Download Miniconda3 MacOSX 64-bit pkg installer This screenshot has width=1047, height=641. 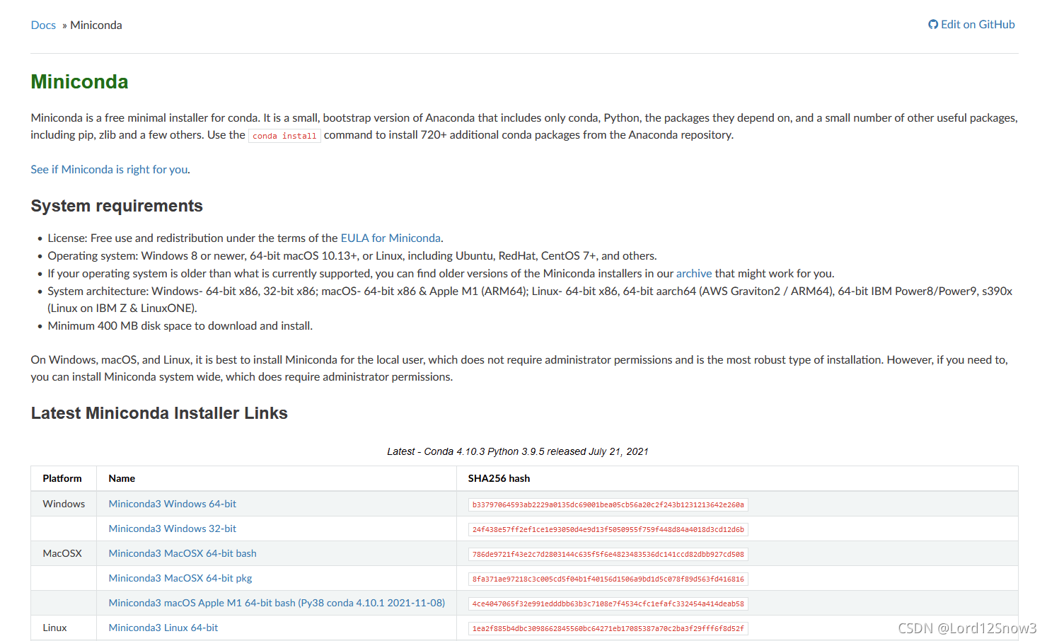pyautogui.click(x=180, y=578)
